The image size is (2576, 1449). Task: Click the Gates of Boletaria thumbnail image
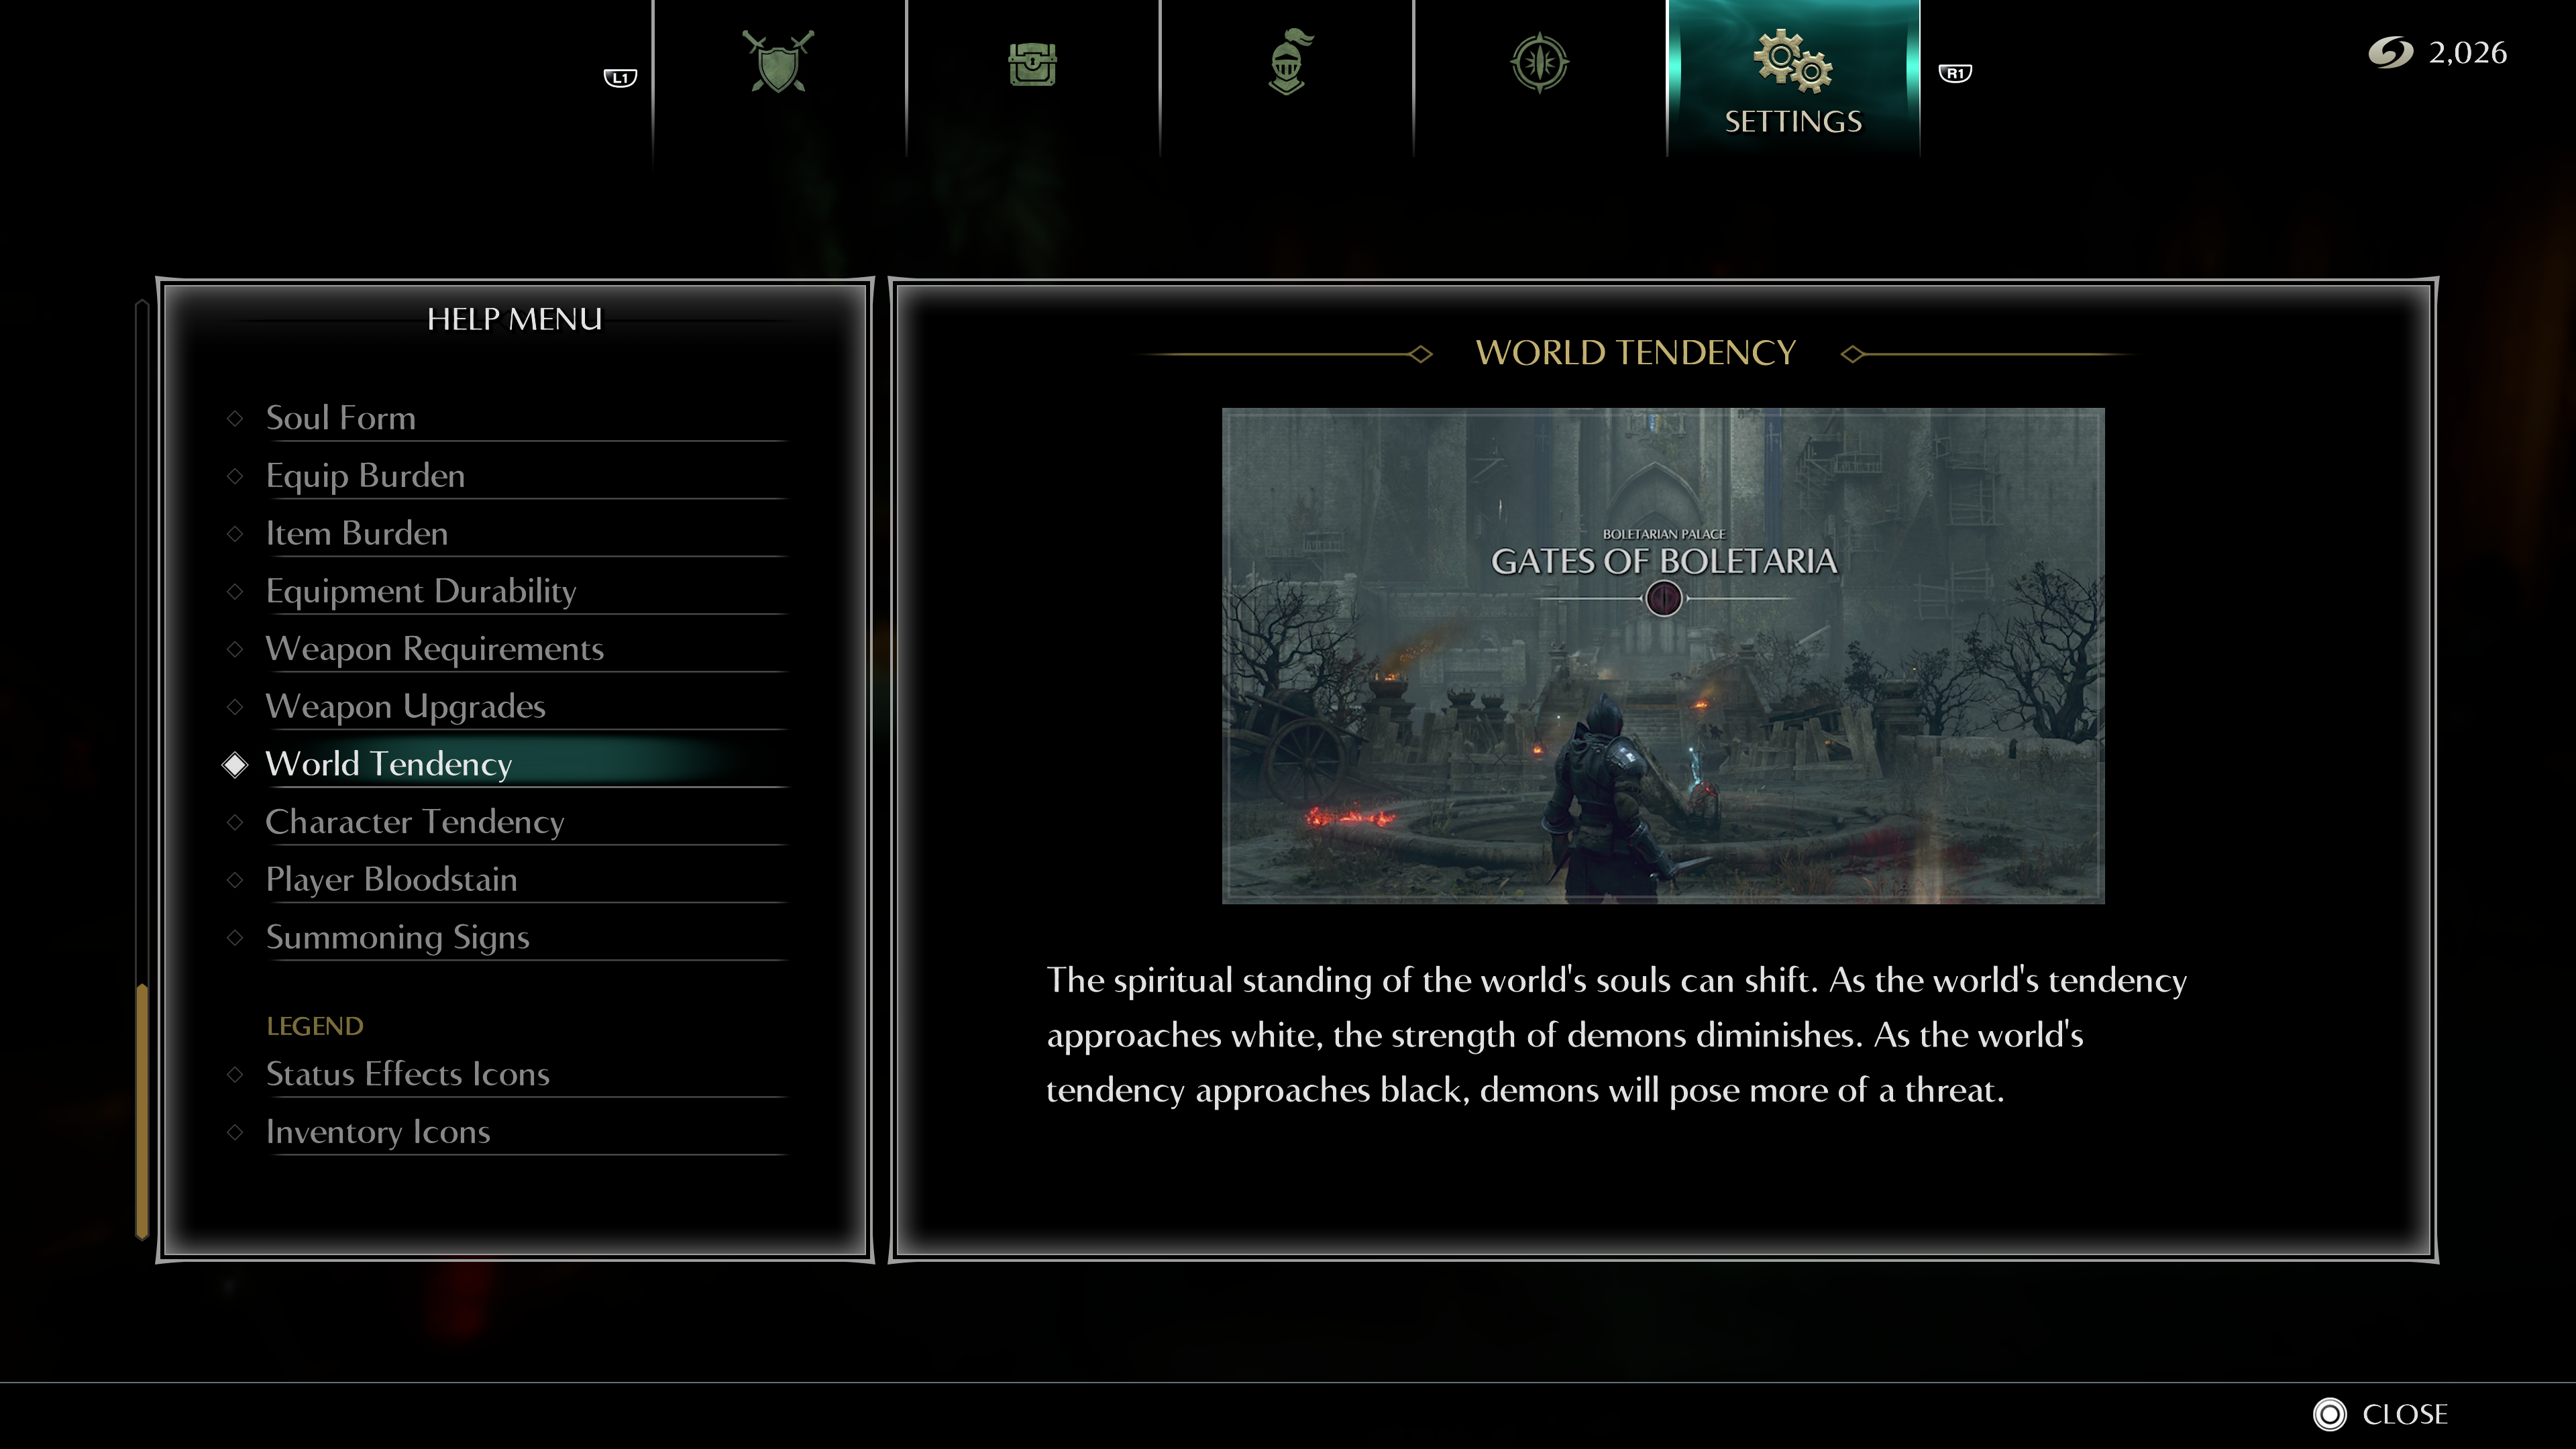pos(1663,655)
